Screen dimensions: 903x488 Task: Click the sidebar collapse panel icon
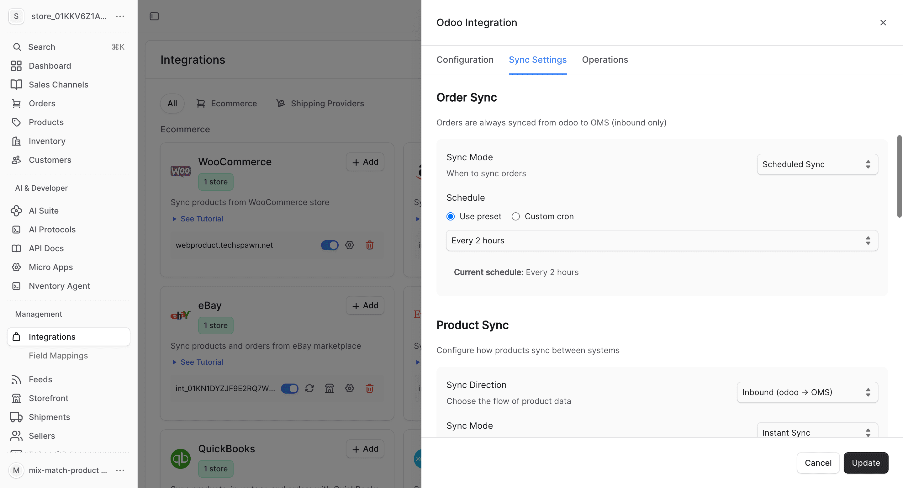(x=154, y=16)
